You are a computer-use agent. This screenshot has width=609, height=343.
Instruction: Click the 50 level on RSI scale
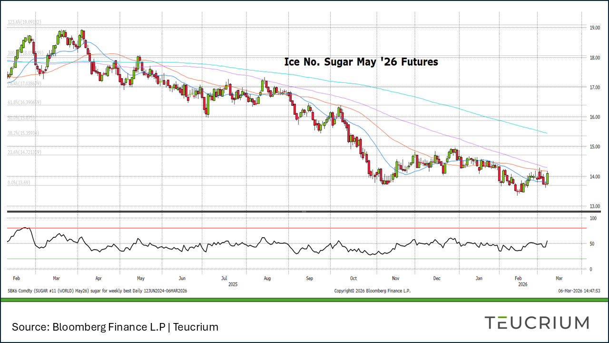pyautogui.click(x=592, y=244)
